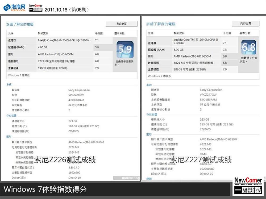The width and height of the screenshot is (266, 199).
Task: Click the 媒體磁碟機 (D:) label
Action: tap(20, 131)
